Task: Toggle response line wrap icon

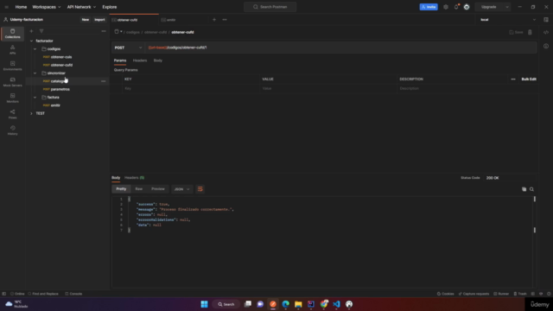Action: point(200,189)
